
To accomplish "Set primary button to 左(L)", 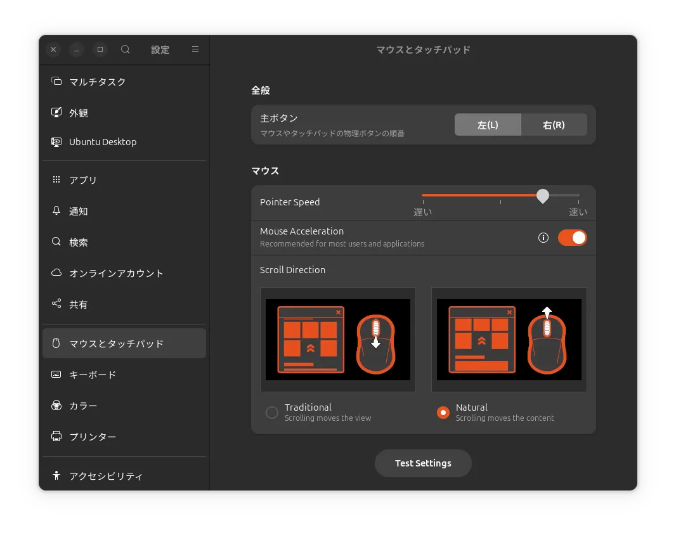I will (488, 125).
